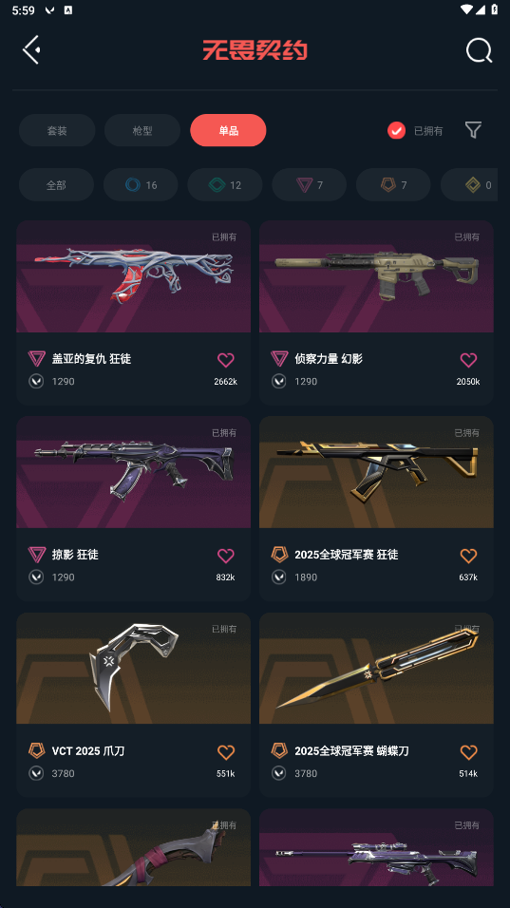Switch to the 枪型 tab
510x908 pixels.
(x=142, y=130)
